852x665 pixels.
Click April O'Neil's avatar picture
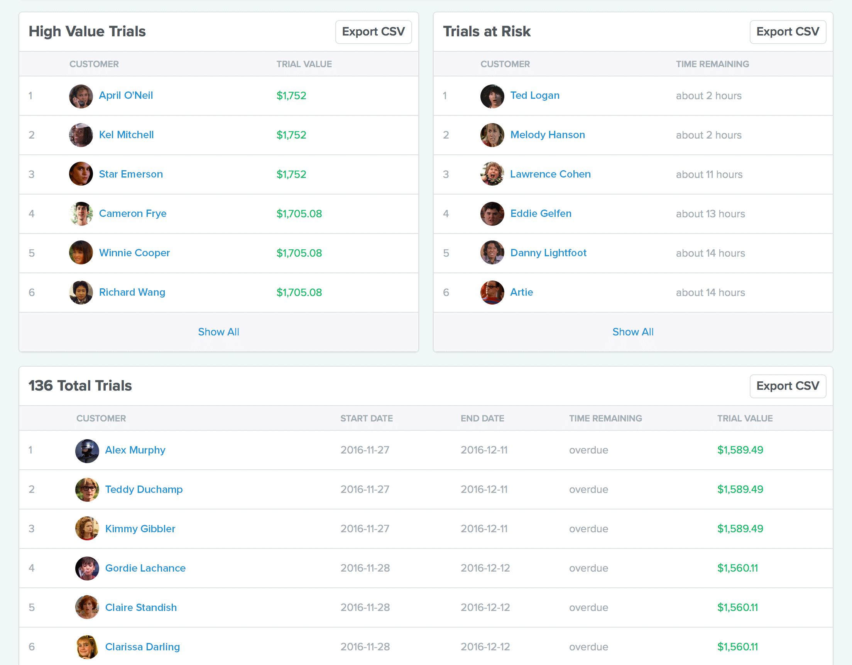tap(81, 96)
